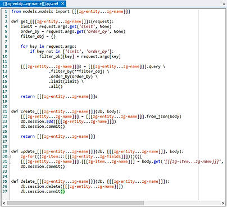Click the return statement on line 18

coord(59,97)
